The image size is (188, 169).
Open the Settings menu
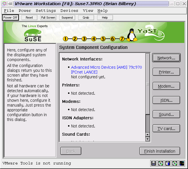[46, 10]
